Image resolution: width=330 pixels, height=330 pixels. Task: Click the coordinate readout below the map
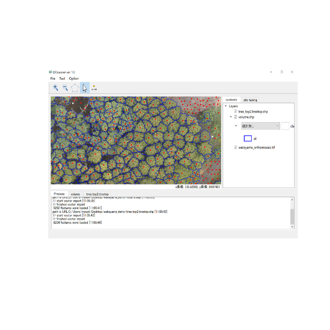[x=198, y=187]
